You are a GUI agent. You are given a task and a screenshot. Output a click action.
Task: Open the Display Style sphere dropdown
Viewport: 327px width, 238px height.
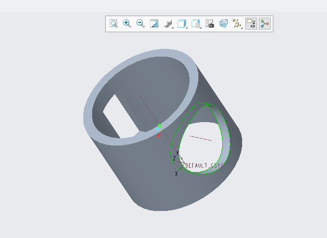[x=168, y=23]
